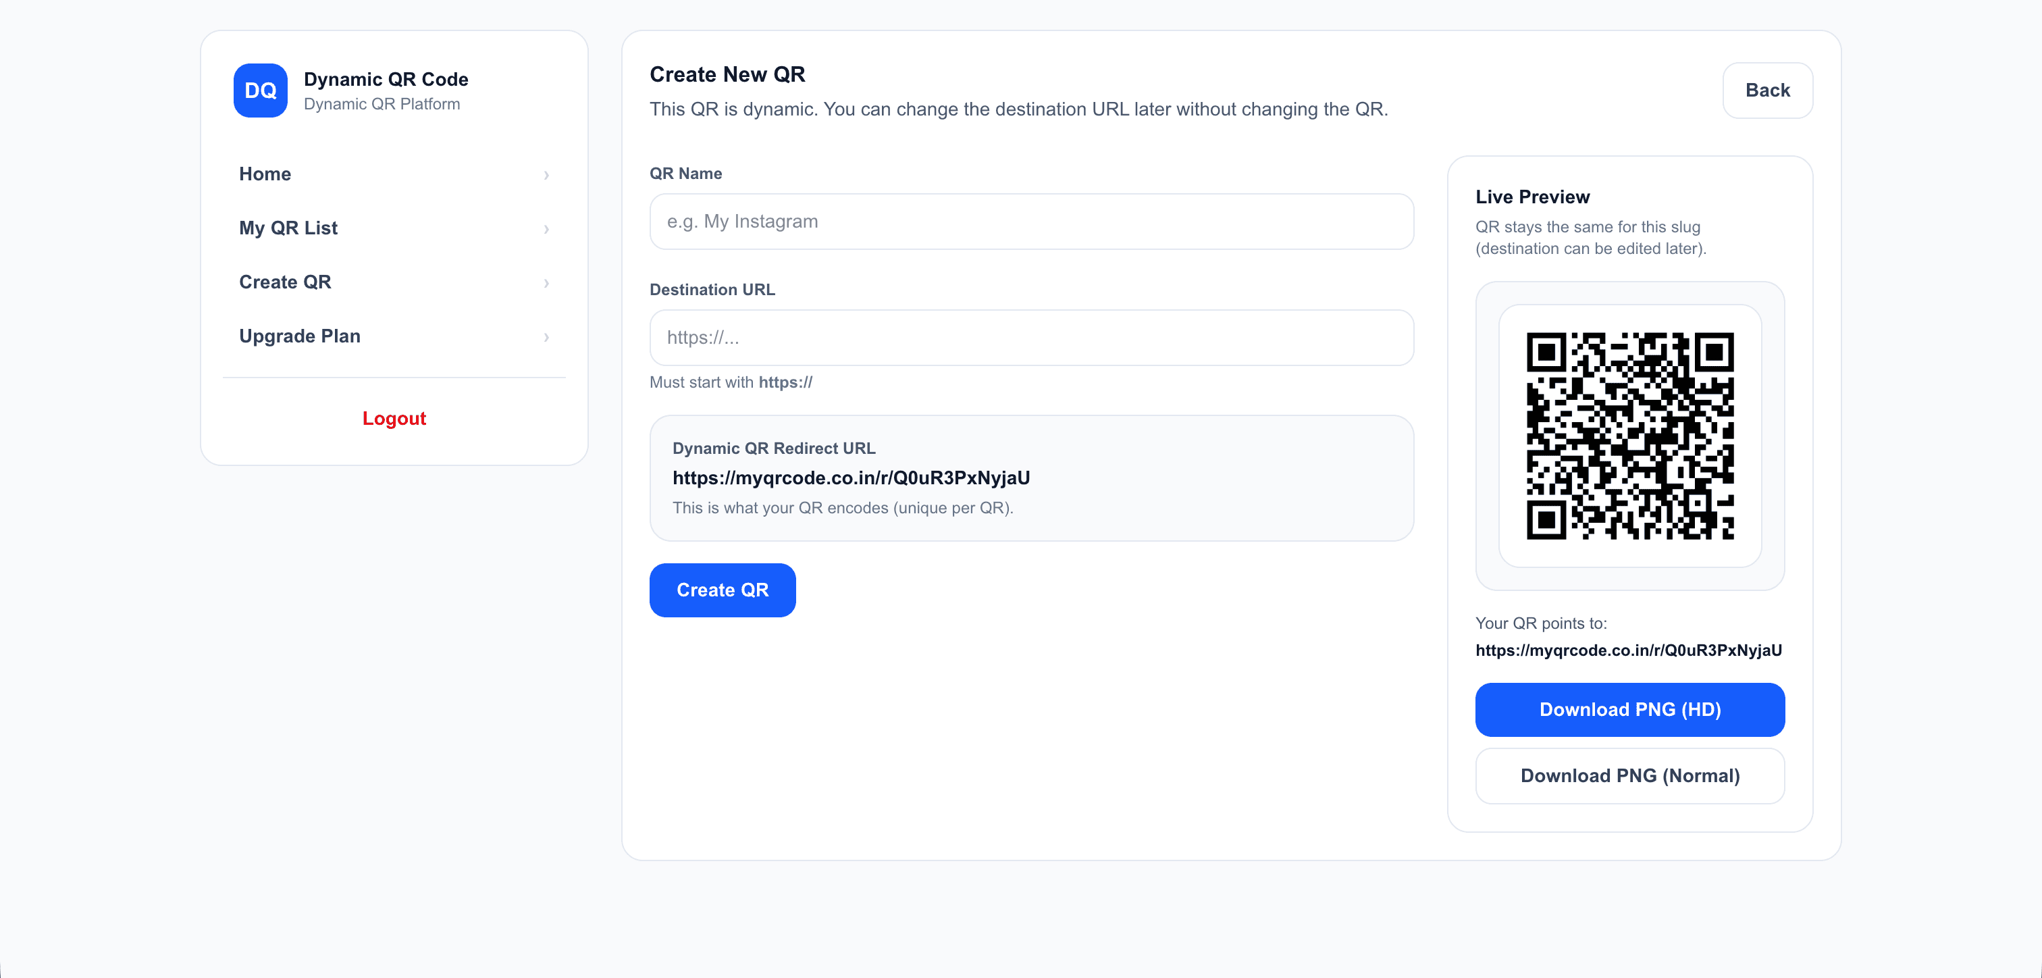The width and height of the screenshot is (2042, 978).
Task: Download the QR as Normal PNG
Action: [1630, 776]
